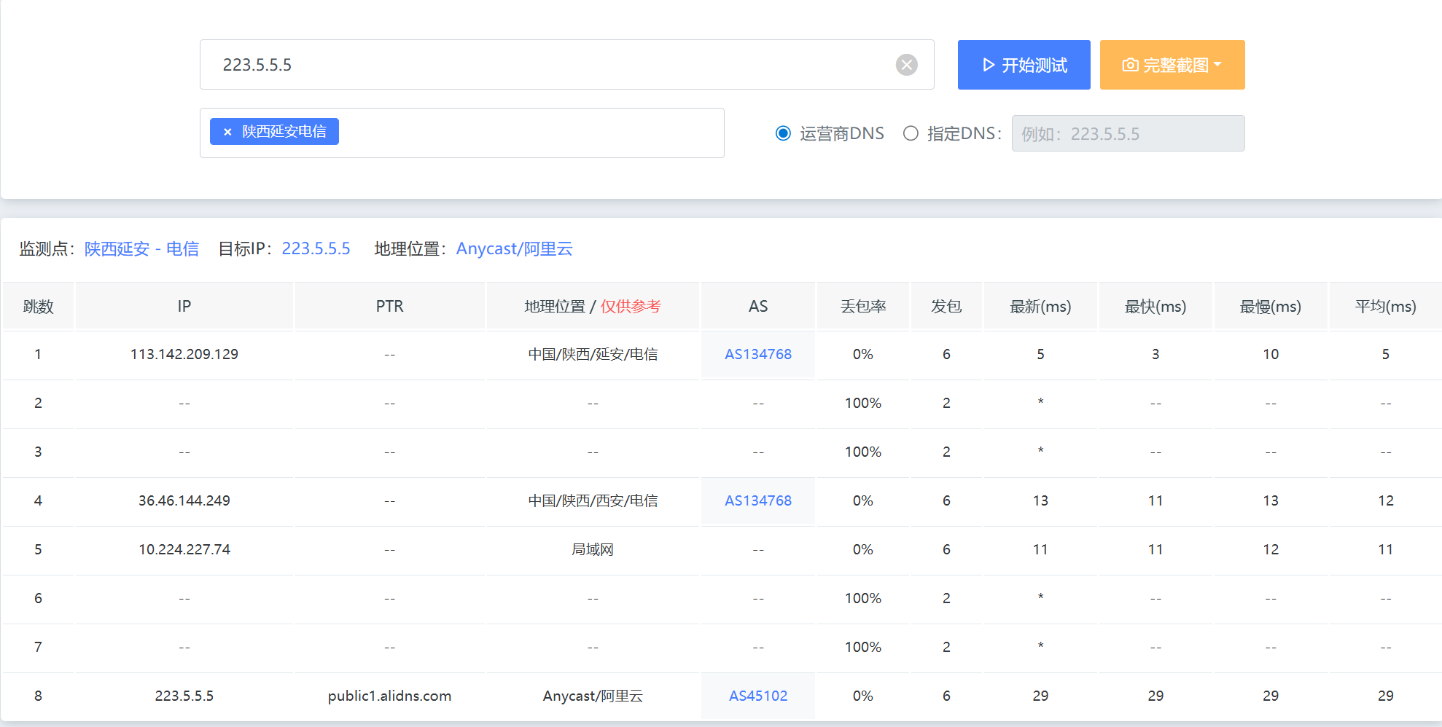Click the camera icon on 完整截图 button
Image resolution: width=1442 pixels, height=727 pixels.
pos(1129,65)
